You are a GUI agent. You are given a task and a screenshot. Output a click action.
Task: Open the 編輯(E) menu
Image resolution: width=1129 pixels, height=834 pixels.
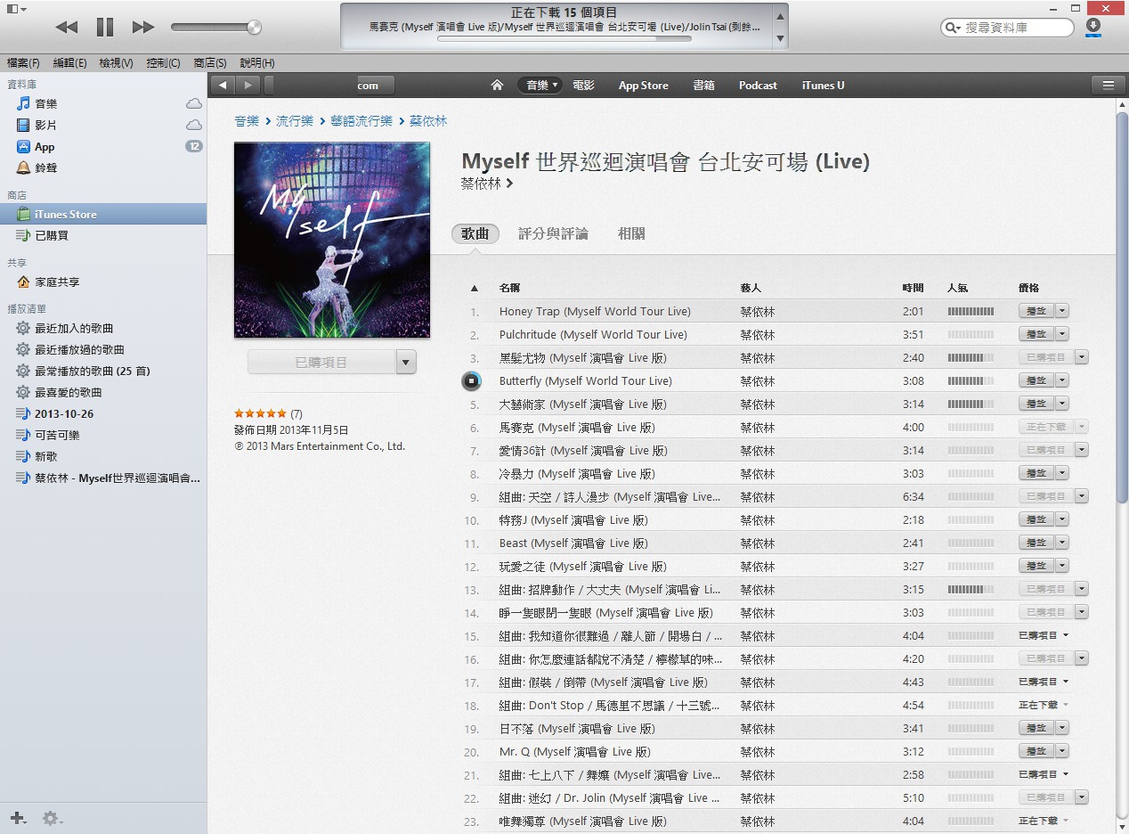coord(70,63)
